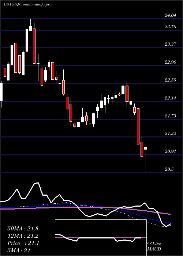Viewport: 183px width, 256px height.
Task: Click the '<<Live MACD' label
Action: coord(154,246)
